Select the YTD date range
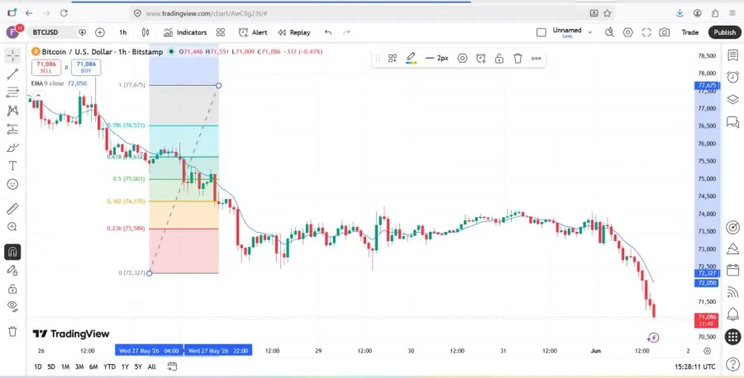The width and height of the screenshot is (744, 378). [x=110, y=366]
